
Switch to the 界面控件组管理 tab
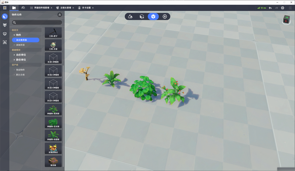pyautogui.click(x=40, y=8)
